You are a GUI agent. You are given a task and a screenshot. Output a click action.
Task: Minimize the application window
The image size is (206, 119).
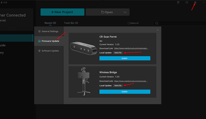[204, 2]
